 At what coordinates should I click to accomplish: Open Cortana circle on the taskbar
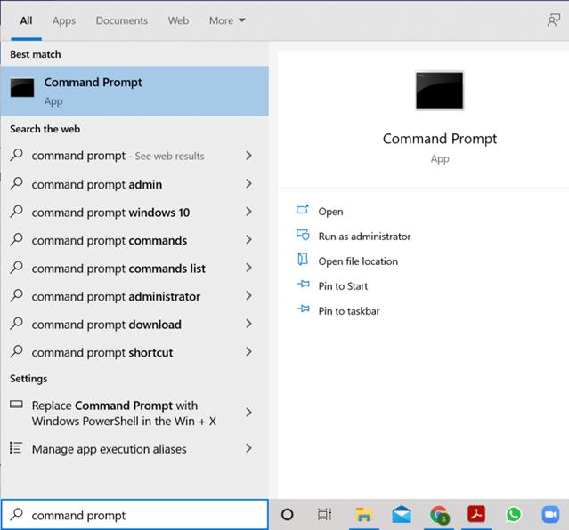coord(287,514)
